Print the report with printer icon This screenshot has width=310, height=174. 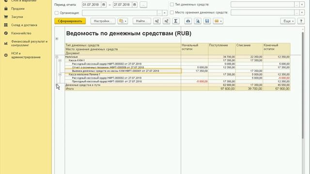[x=188, y=21]
